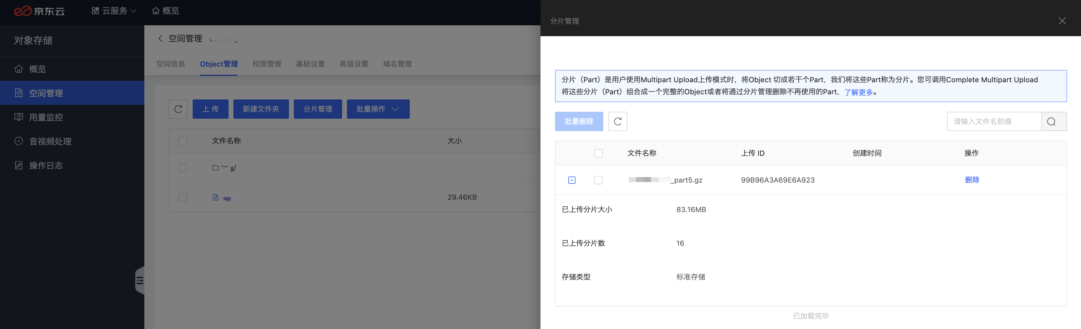Collapse the sidebar with handle
Image resolution: width=1081 pixels, height=329 pixels.
[x=140, y=280]
